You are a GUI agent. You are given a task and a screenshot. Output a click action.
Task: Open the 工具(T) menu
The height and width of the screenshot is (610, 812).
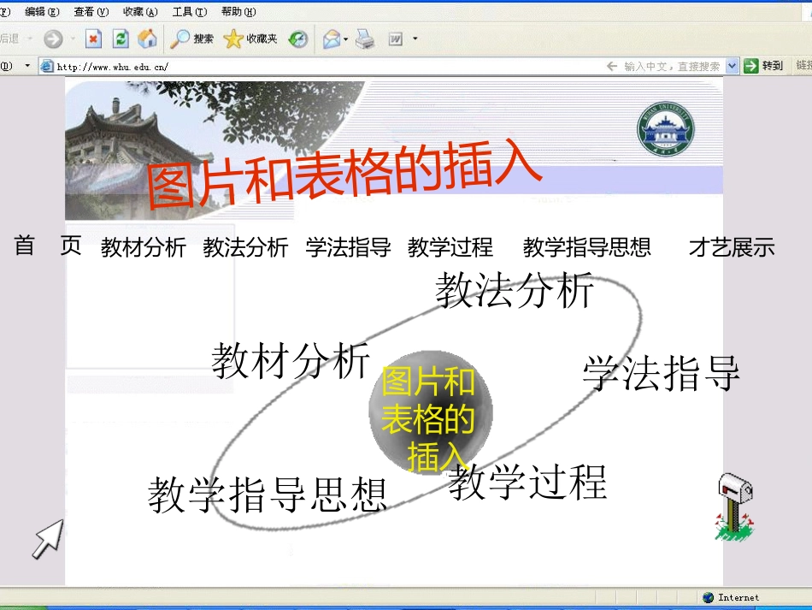[190, 11]
